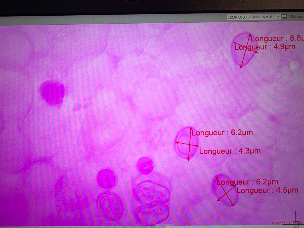Click the monitor display icon
This screenshot has width=304, height=228.
[x=284, y=17]
